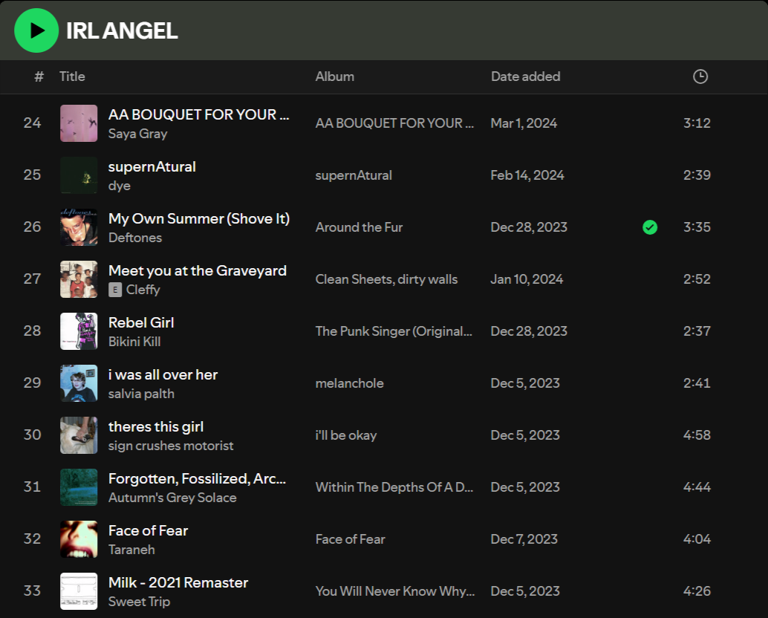This screenshot has width=768, height=618.
Task: Open Within The Depths Of A D... album
Action: click(x=394, y=487)
